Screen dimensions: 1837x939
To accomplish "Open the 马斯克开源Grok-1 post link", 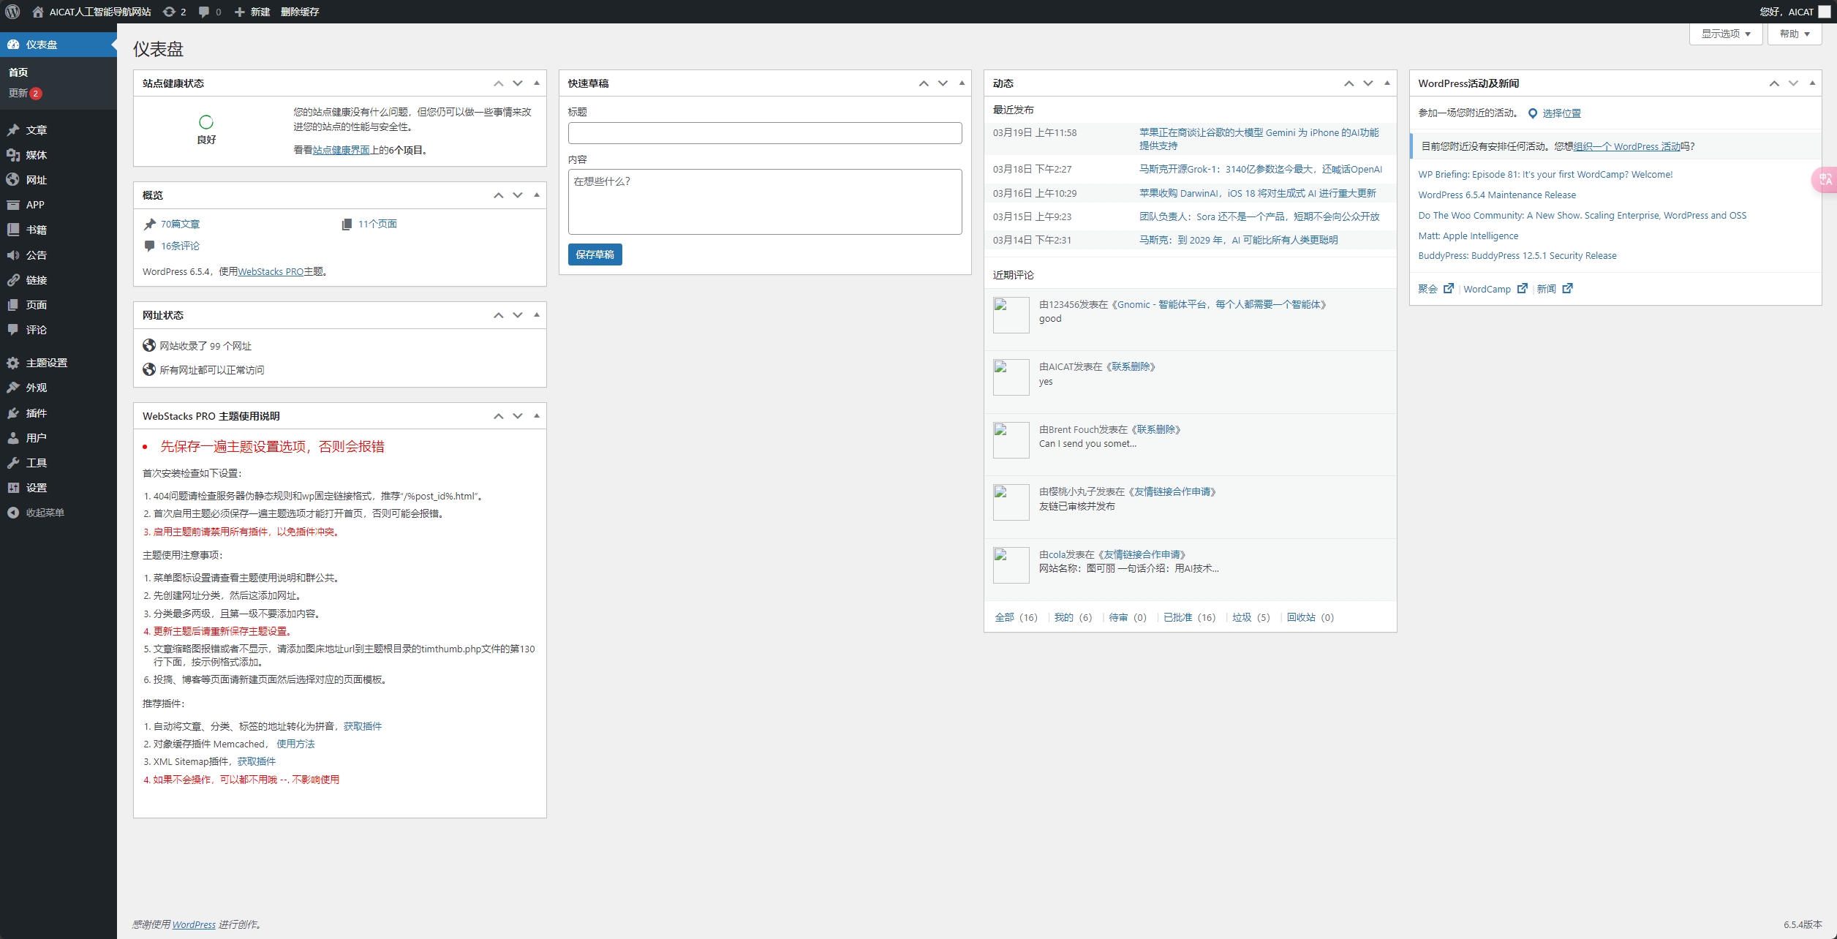I will 1261,169.
